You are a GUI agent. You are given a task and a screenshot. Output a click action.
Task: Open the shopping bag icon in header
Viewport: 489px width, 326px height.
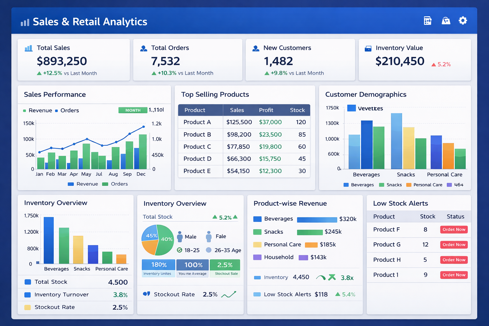tap(446, 21)
